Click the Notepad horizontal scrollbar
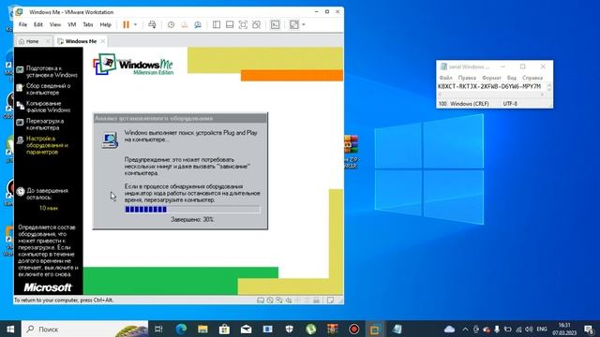 (491, 95)
